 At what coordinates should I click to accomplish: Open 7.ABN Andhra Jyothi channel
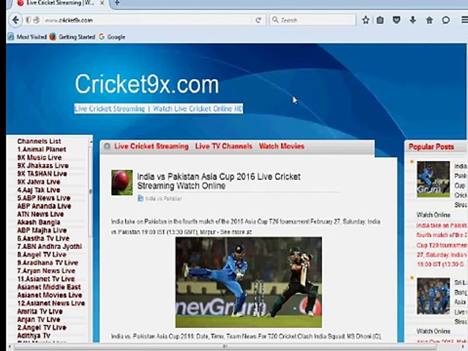click(x=50, y=246)
